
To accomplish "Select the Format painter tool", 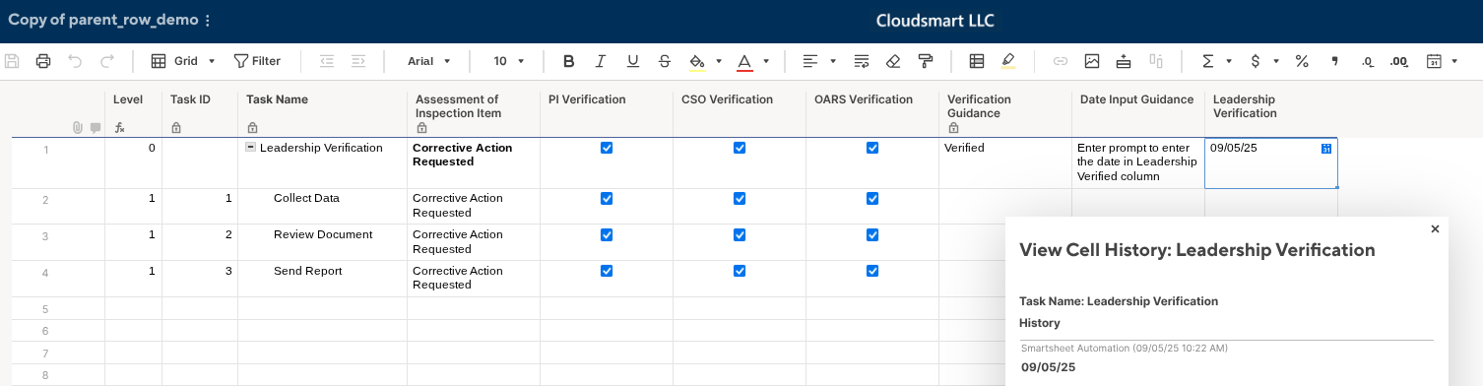I will click(926, 61).
